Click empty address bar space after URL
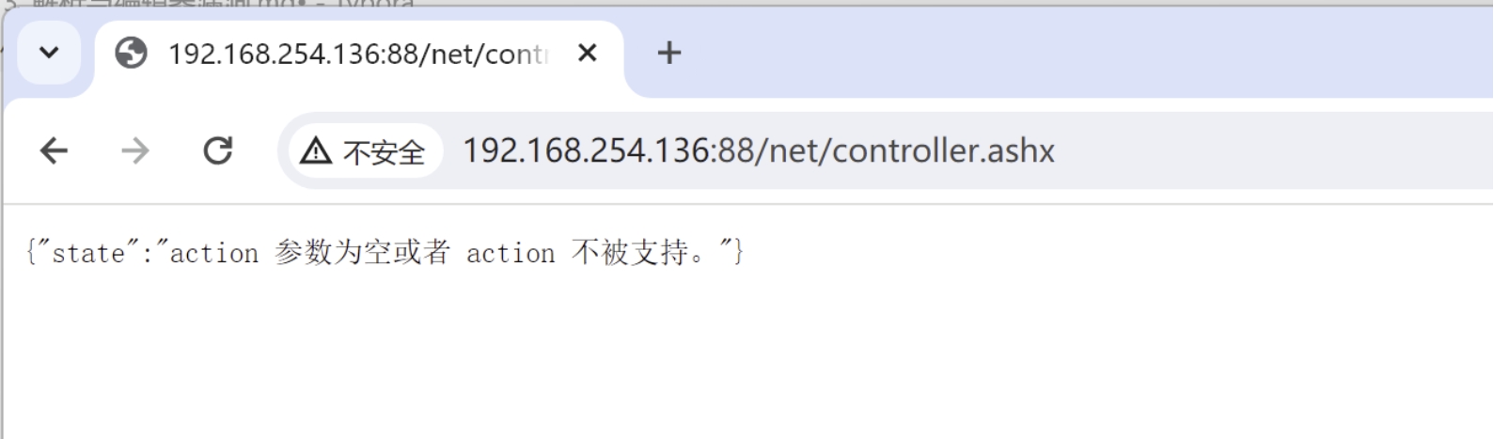 click(1269, 150)
